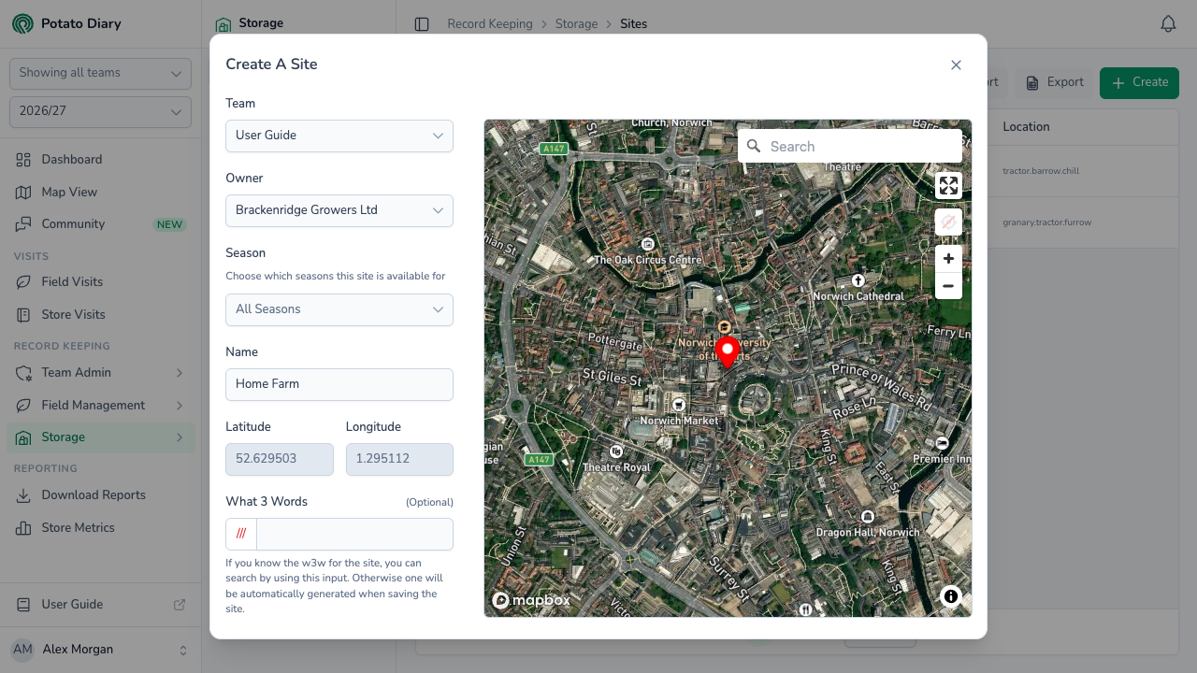This screenshot has width=1197, height=673.
Task: Click the Longitude field 1.295112
Action: pos(399,459)
